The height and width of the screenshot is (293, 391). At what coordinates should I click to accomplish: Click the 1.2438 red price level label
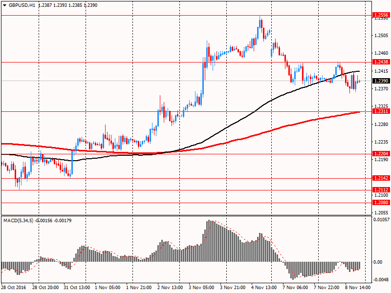[381, 62]
